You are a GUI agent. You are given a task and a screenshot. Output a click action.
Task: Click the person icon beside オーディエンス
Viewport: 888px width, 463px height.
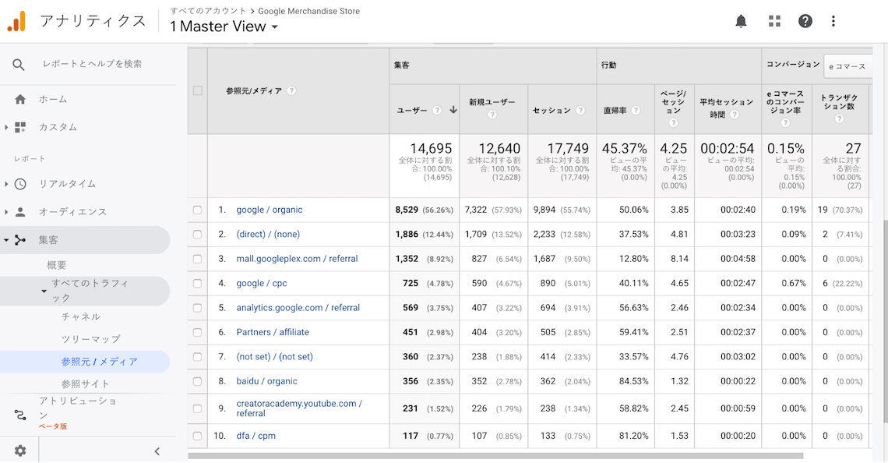pyautogui.click(x=20, y=212)
